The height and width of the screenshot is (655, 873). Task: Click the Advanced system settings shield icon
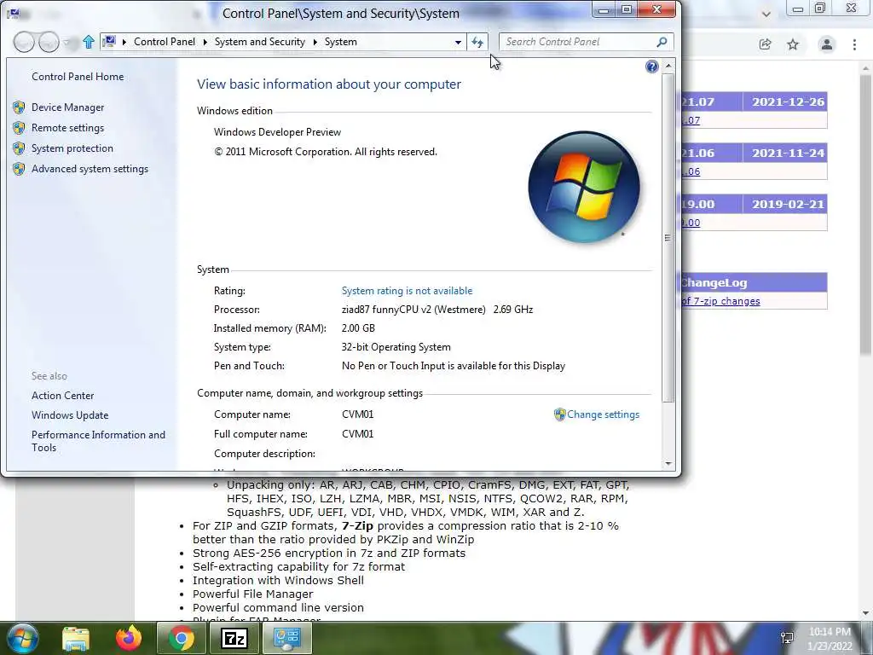(19, 169)
